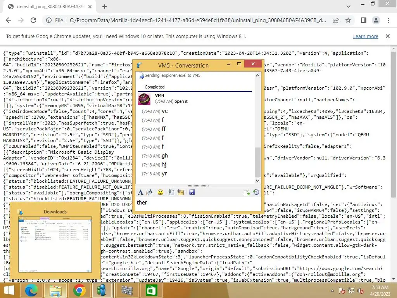The width and height of the screenshot is (397, 298).
Task: Open a new Chrome tab
Action: pos(105,7)
